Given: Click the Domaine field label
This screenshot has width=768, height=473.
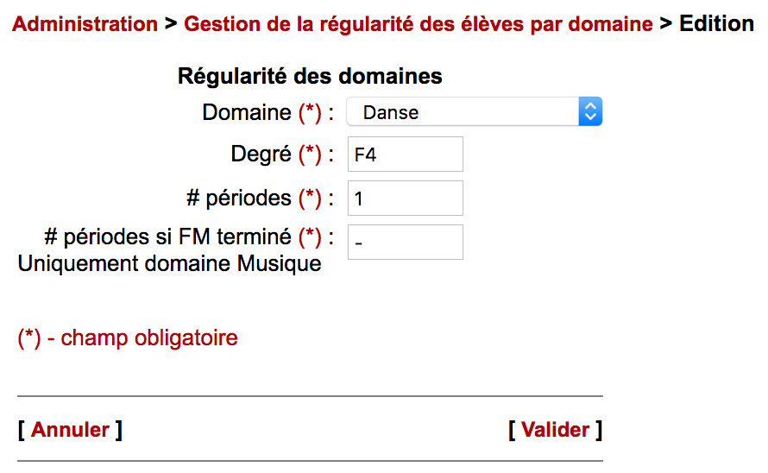Looking at the screenshot, I should point(247,112).
